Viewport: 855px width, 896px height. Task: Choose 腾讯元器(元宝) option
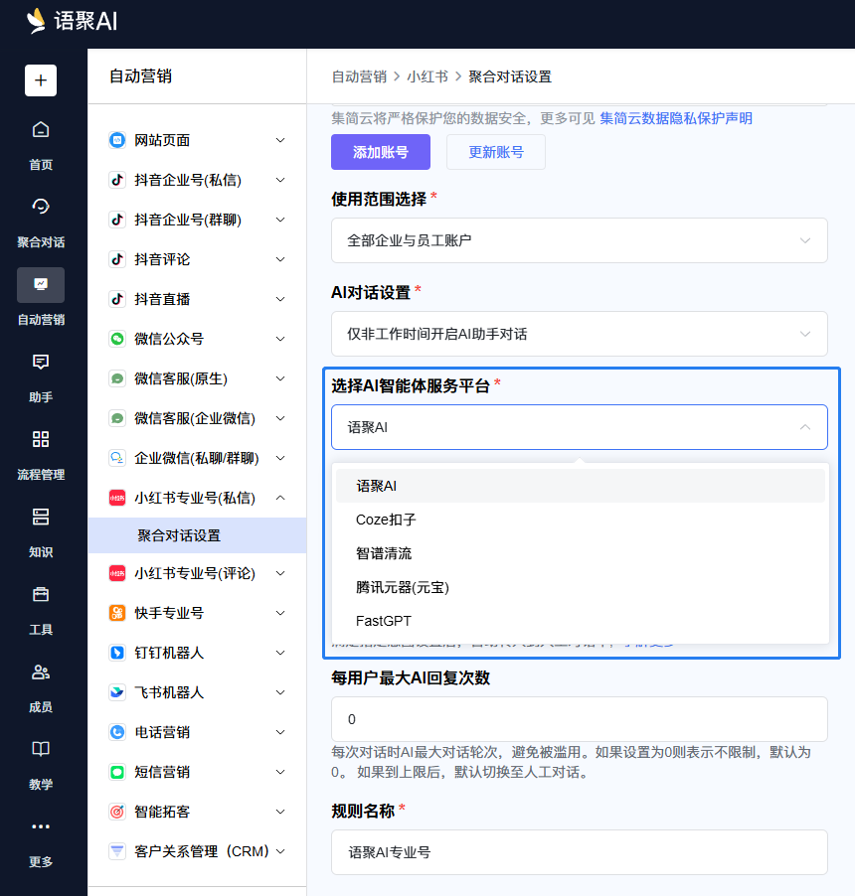coord(580,587)
